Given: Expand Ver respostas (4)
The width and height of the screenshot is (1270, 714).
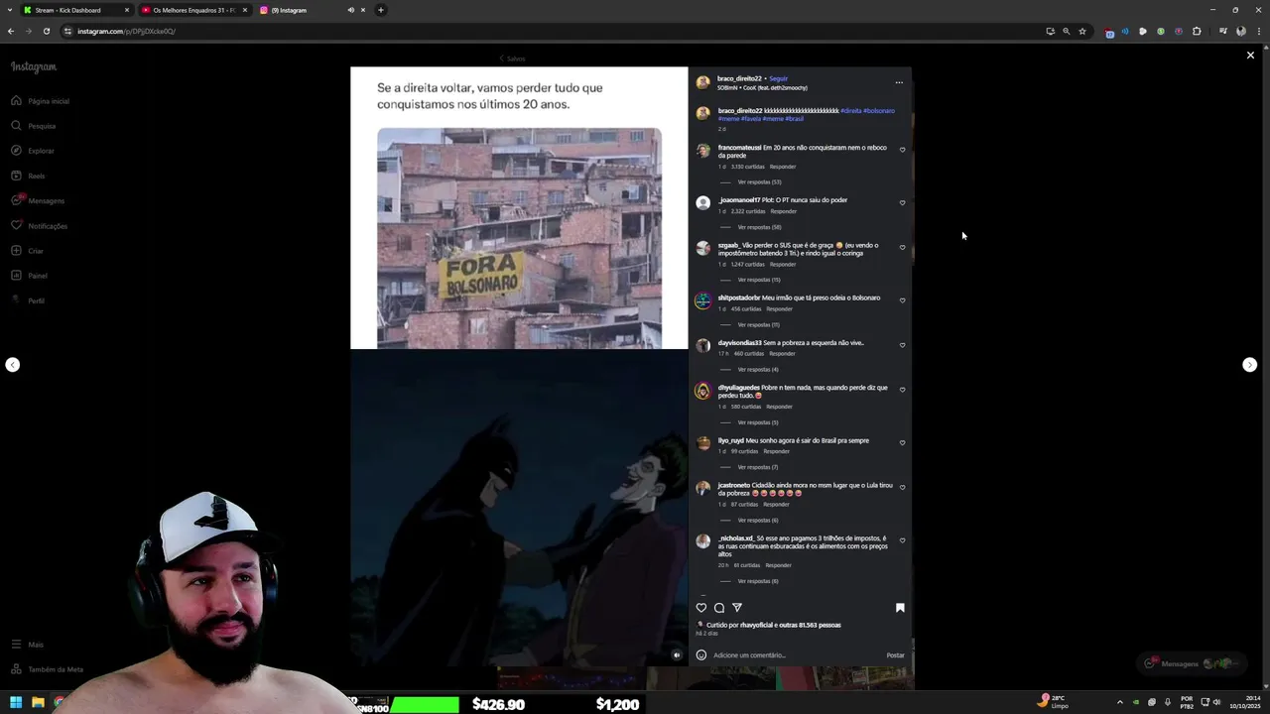Looking at the screenshot, I should pyautogui.click(x=758, y=370).
